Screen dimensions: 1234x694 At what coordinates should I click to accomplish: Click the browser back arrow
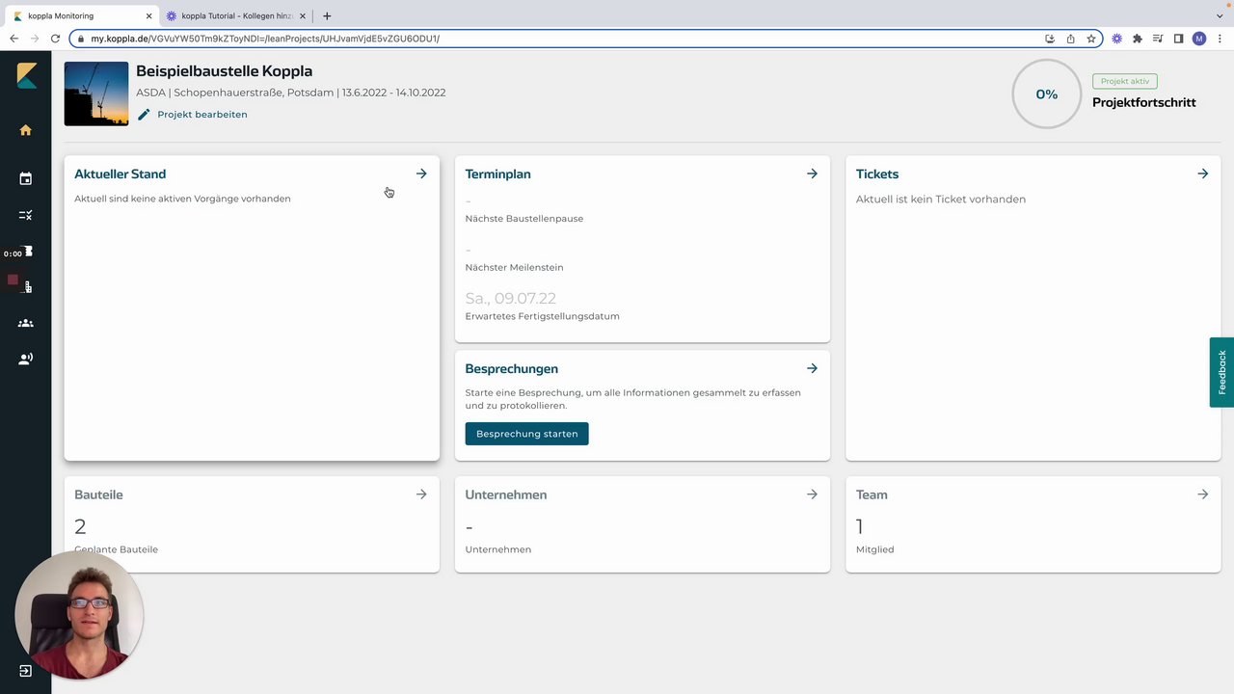[x=13, y=39]
